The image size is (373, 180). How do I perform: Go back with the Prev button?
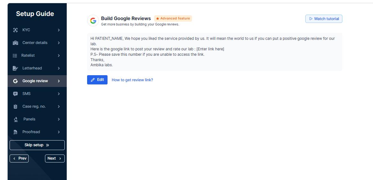coord(19,158)
